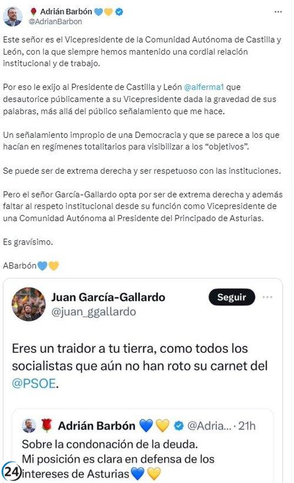Open the @alferma1 mention link

[203, 87]
